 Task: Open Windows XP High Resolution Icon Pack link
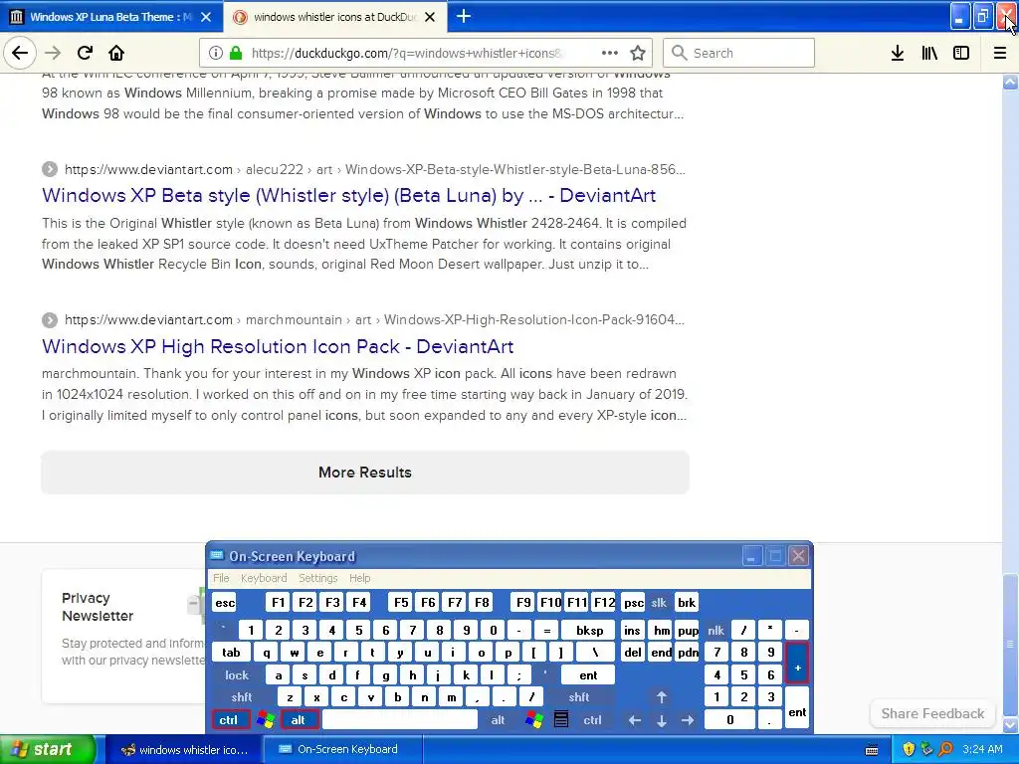pyautogui.click(x=278, y=346)
